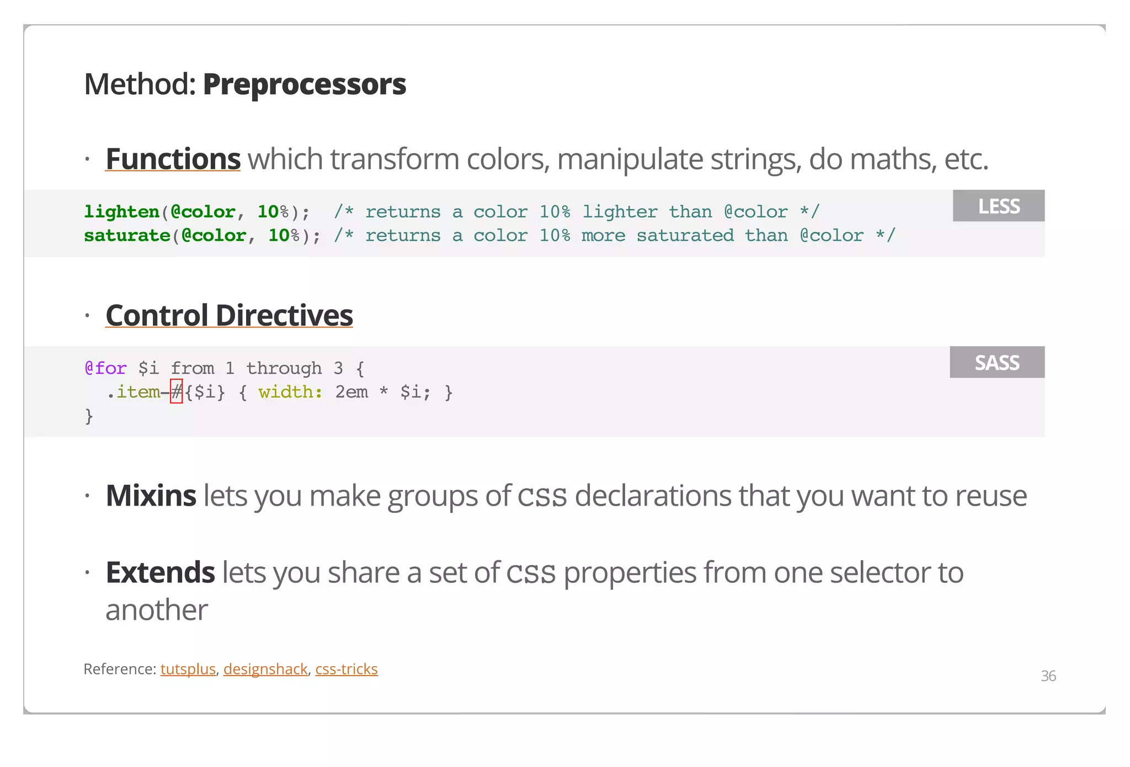Open the designshack reference link

[265, 669]
